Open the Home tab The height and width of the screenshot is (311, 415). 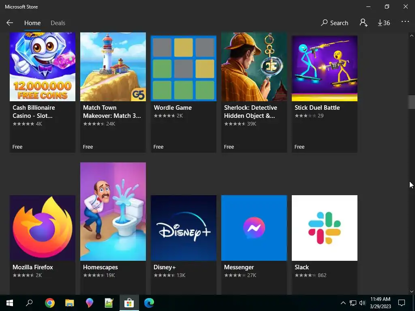[x=32, y=23]
